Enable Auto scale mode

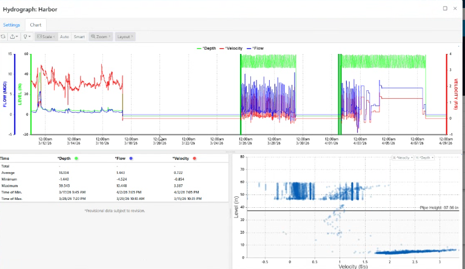64,37
